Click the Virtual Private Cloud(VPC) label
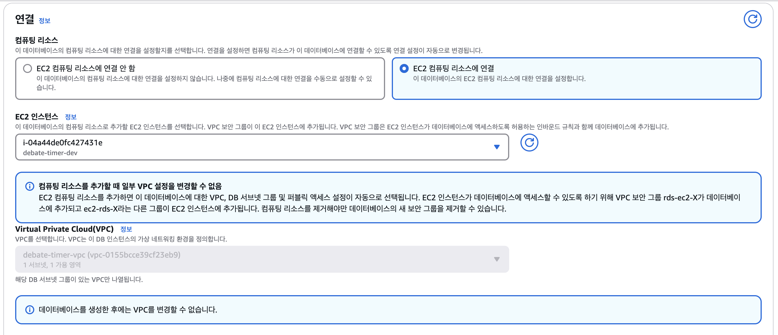This screenshot has height=335, width=778. click(64, 229)
